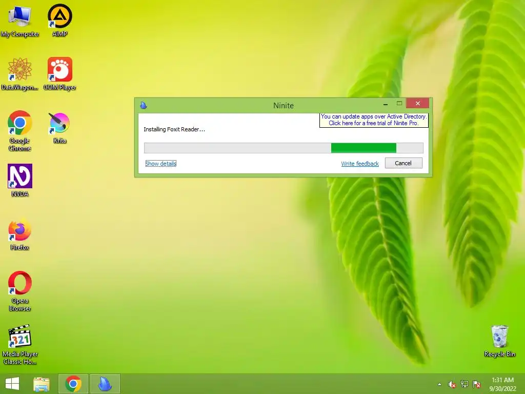Open the Windows Start button
The height and width of the screenshot is (394, 525).
click(12, 384)
